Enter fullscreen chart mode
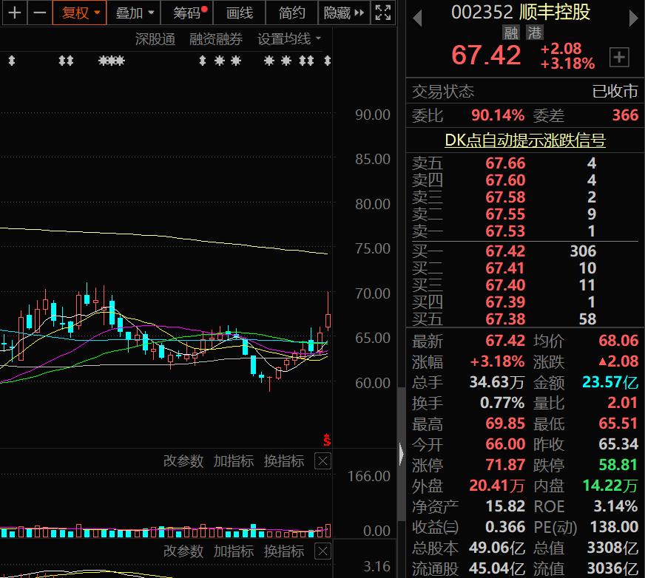 tap(382, 13)
